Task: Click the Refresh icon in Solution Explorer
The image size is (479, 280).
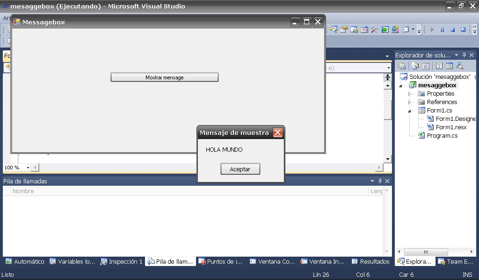Action: point(426,66)
